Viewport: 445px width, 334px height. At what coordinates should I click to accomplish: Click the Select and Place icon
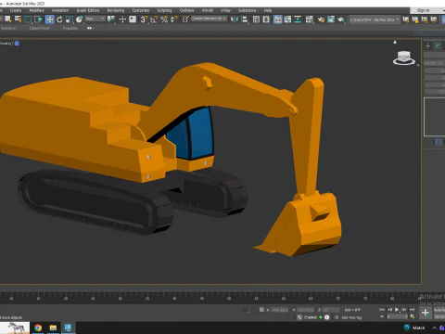click(x=80, y=19)
